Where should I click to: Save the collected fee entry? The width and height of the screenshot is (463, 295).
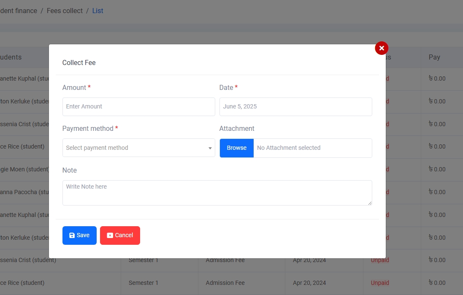point(79,235)
